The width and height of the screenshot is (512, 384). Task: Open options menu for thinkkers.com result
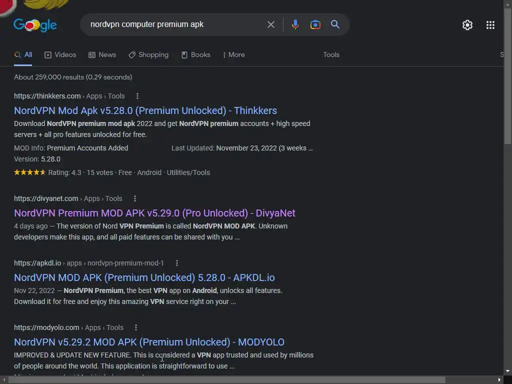point(137,96)
